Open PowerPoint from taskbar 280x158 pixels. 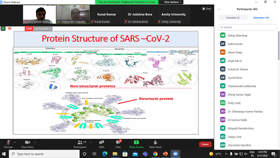point(165,154)
